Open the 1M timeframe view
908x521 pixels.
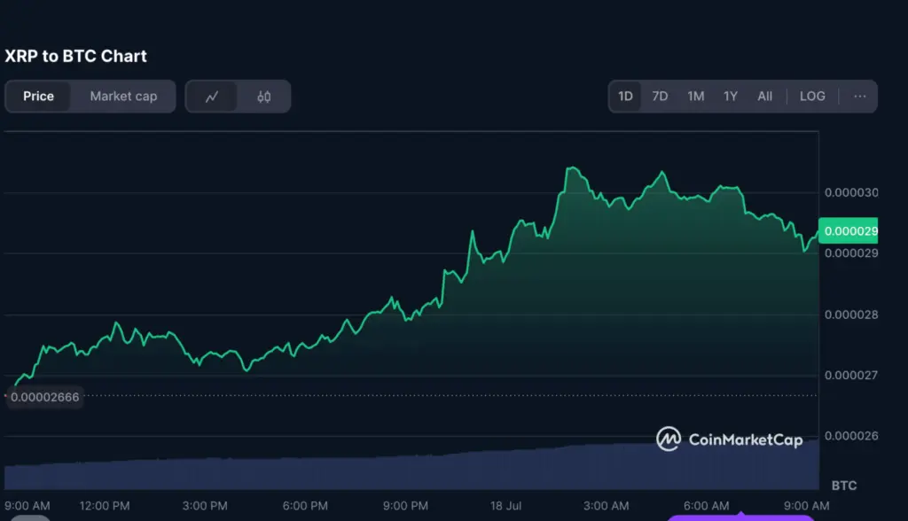pos(695,96)
